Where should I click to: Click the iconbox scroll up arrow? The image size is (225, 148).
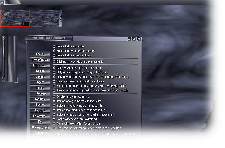click(x=3, y=38)
